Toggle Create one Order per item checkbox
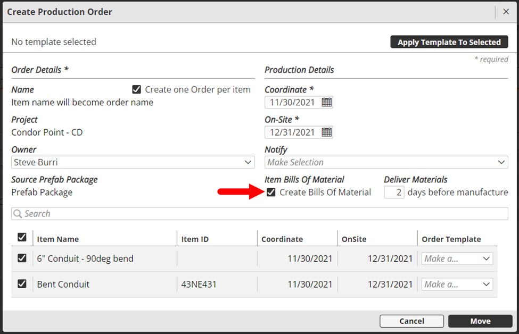Viewport: 519px width, 334px height. click(137, 89)
